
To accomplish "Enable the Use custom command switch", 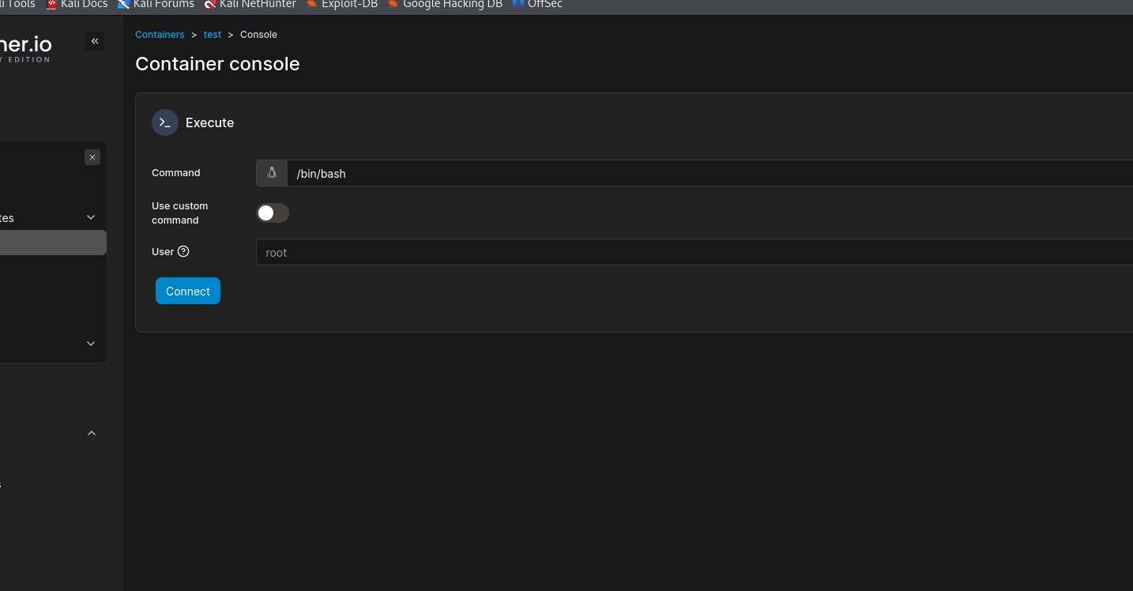I will coord(273,213).
